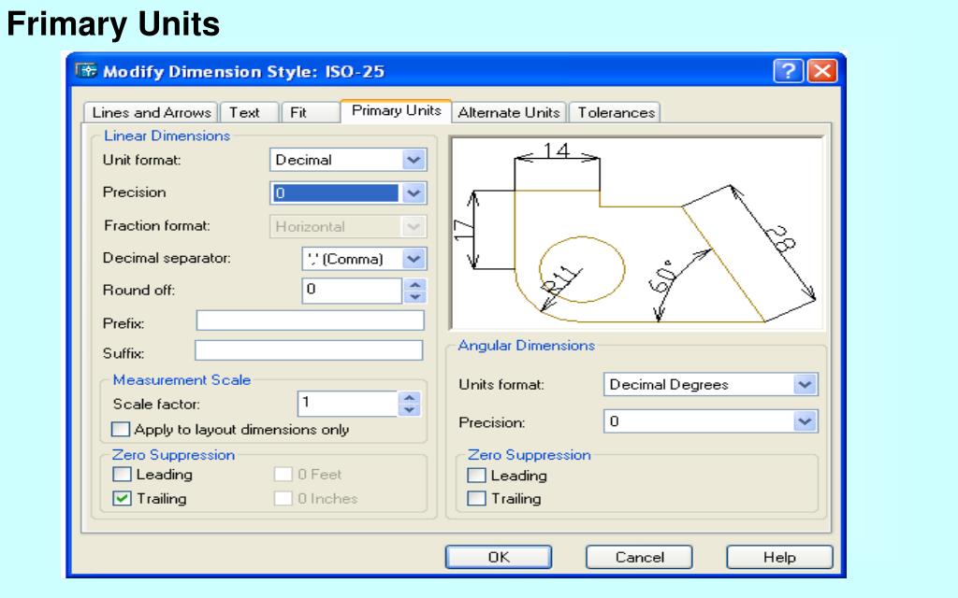
Task: Decrease the Round off value
Action: [x=414, y=297]
